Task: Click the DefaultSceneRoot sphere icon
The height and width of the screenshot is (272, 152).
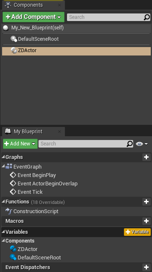Action: point(14,39)
